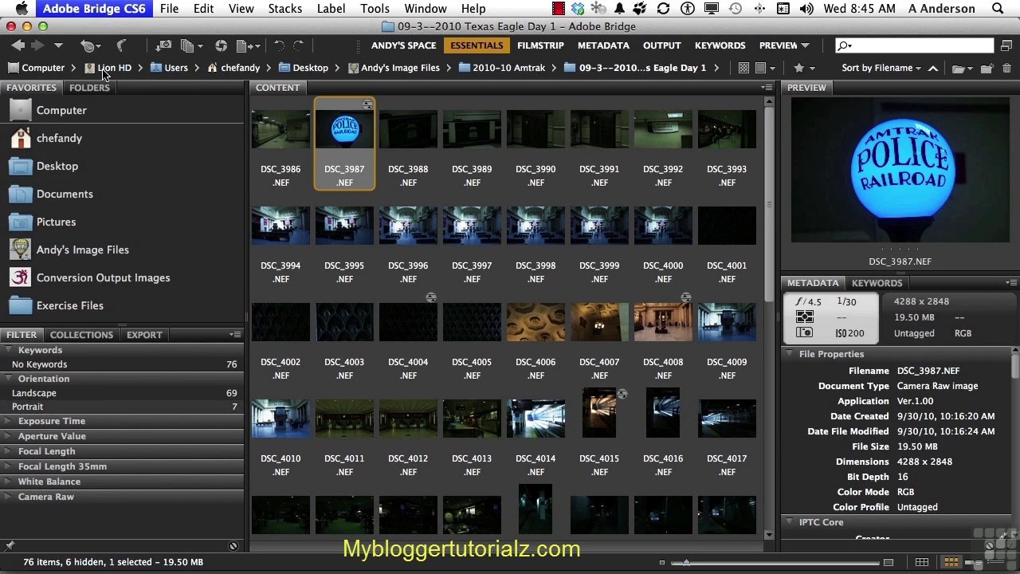Click the Spotlight magnifier in menu bar
This screenshot has width=1020, height=574.
[998, 9]
